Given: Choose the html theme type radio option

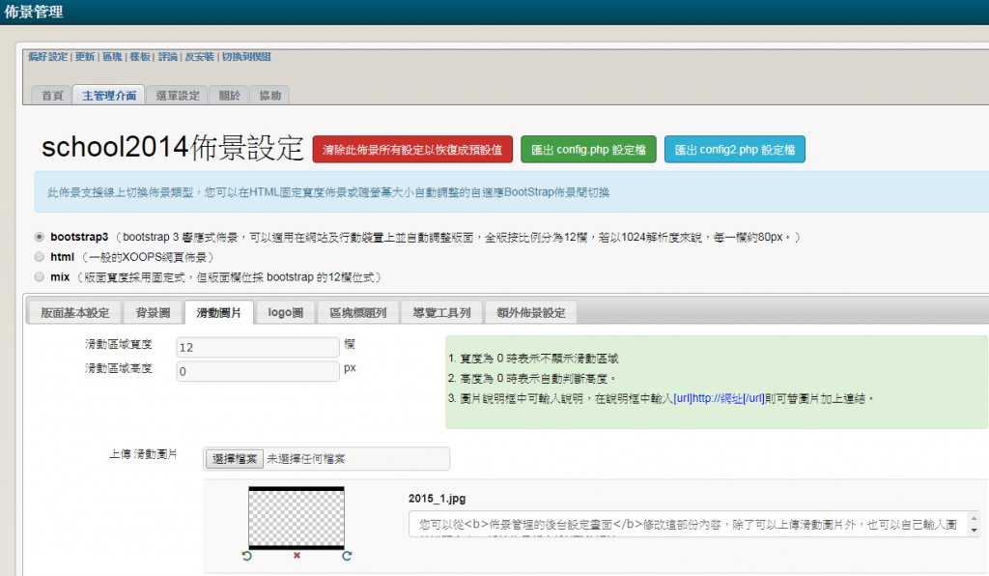Looking at the screenshot, I should pyautogui.click(x=39, y=257).
